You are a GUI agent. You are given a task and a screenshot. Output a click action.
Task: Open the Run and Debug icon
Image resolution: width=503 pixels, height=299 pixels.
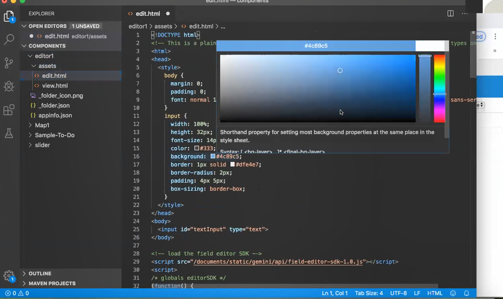9,87
